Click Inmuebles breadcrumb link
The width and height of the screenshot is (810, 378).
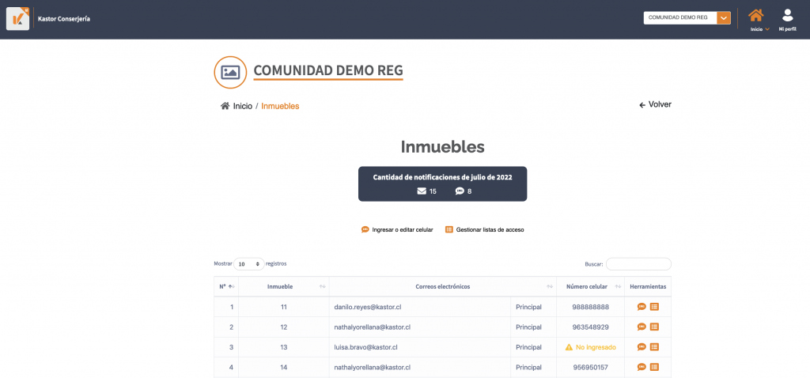[x=280, y=106]
